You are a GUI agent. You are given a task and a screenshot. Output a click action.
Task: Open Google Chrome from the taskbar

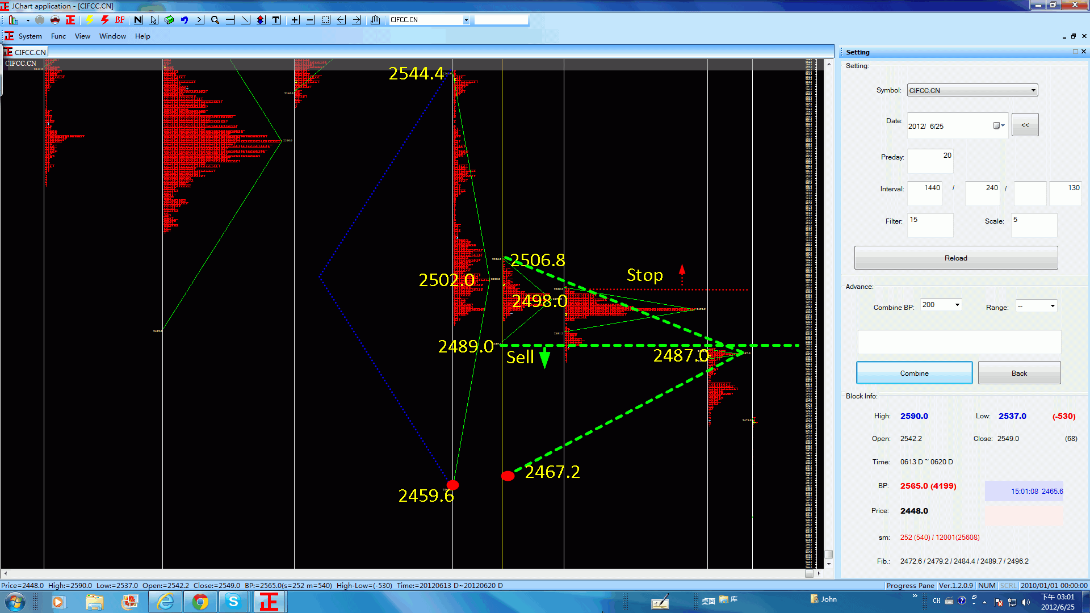(x=200, y=602)
